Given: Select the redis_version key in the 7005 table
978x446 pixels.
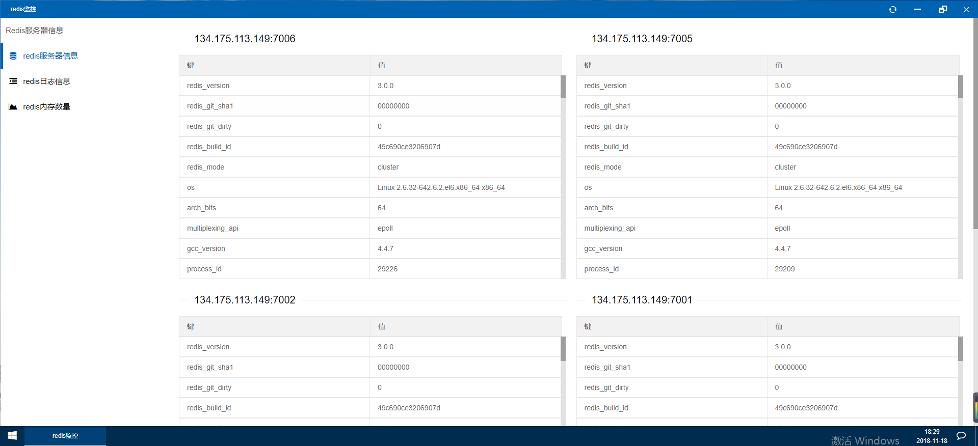Looking at the screenshot, I should tap(605, 86).
